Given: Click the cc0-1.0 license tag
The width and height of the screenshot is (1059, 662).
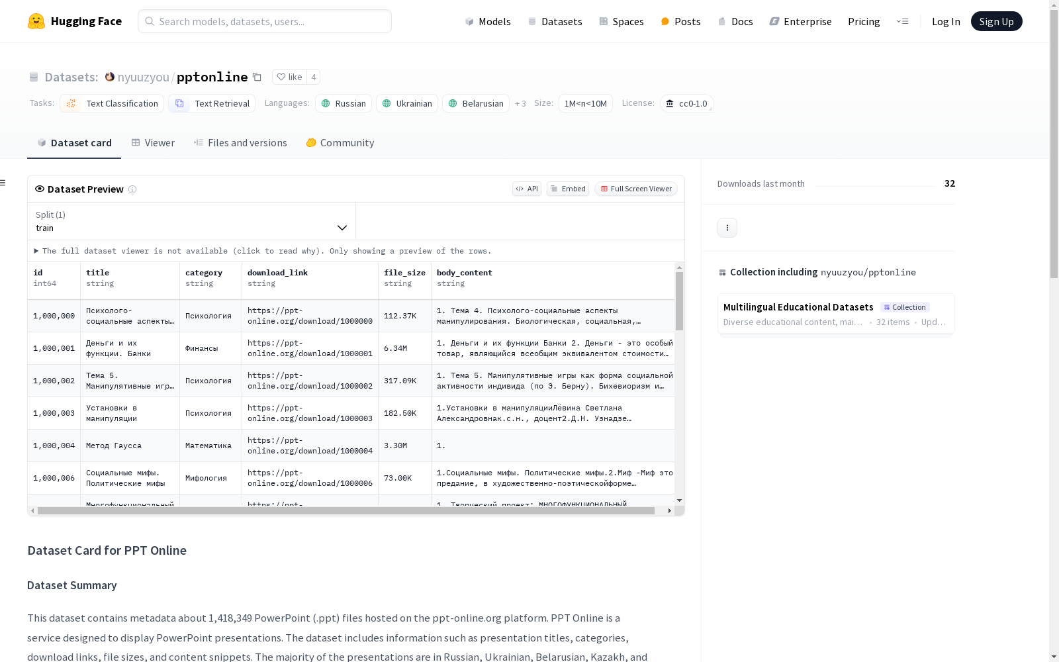Looking at the screenshot, I should [x=686, y=103].
